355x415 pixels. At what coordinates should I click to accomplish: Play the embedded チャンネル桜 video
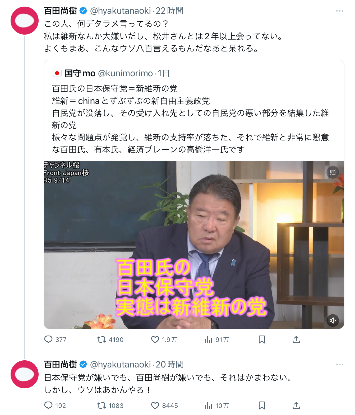pos(194,245)
